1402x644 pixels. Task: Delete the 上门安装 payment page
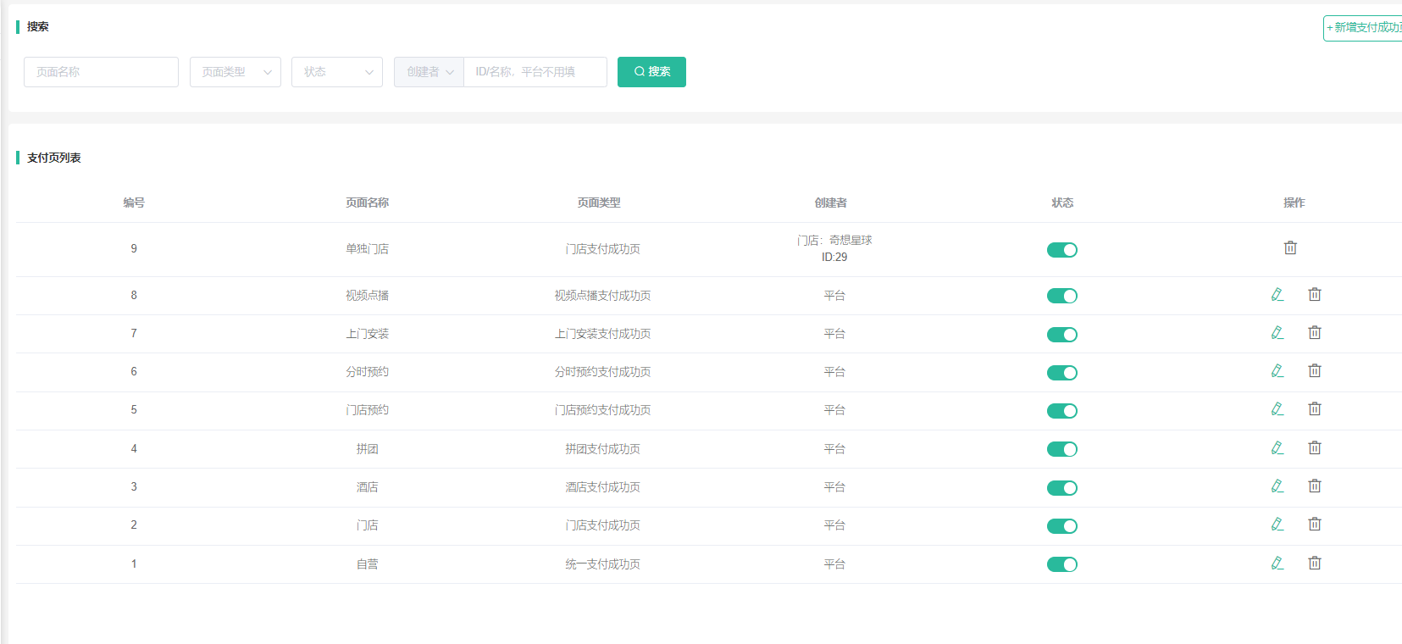pos(1315,333)
